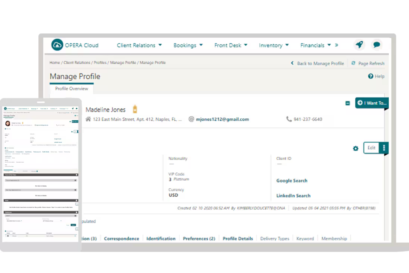Open the I Want To... action icon
Viewport: 409px width, 273px height.
click(360, 103)
